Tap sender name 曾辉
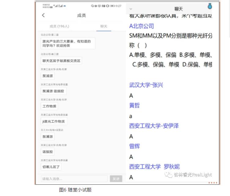Viewport: 230px width, 196px height. point(135,146)
